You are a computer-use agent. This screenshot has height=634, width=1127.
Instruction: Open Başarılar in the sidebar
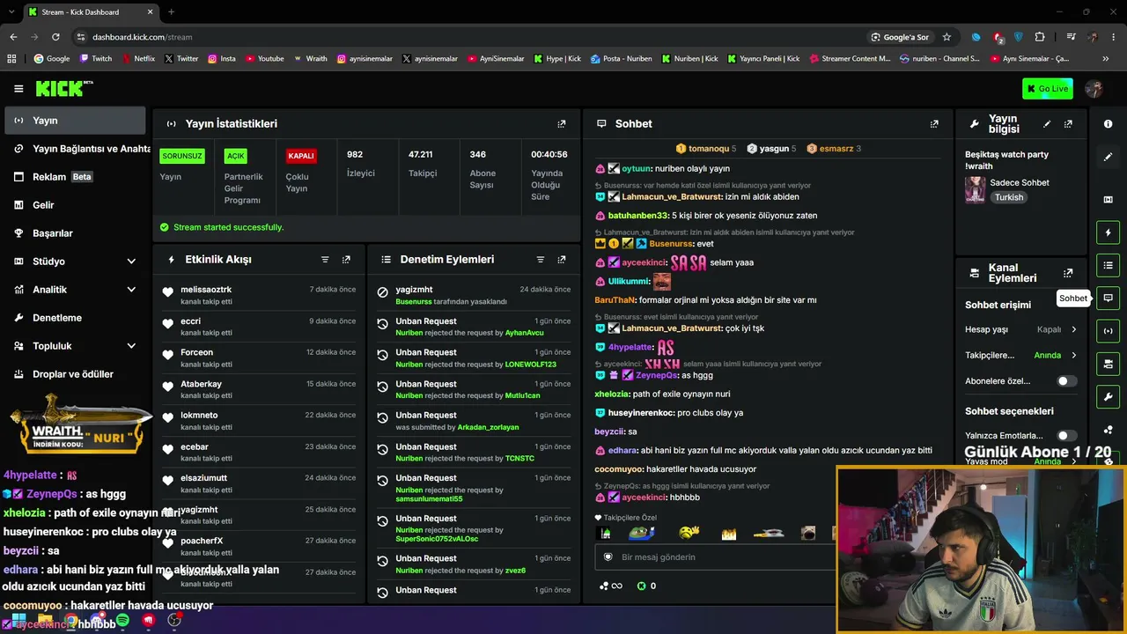pyautogui.click(x=75, y=233)
